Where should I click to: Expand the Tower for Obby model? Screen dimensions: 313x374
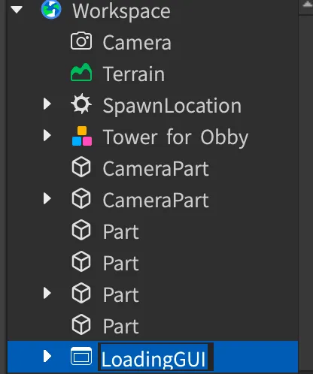click(x=47, y=135)
